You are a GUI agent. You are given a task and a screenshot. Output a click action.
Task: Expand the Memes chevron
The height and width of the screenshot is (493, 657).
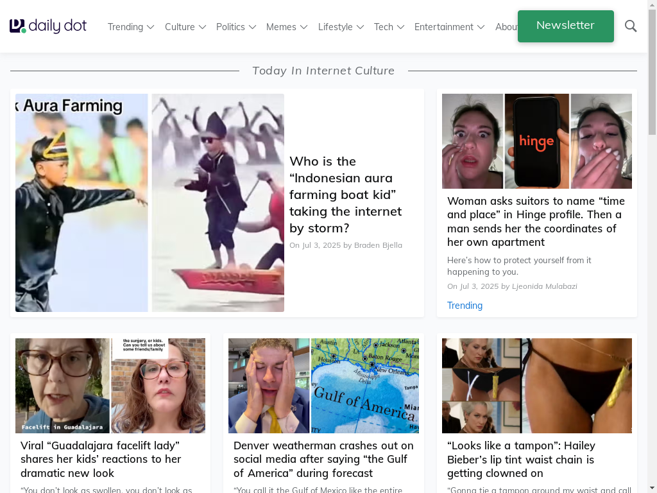pos(303,27)
